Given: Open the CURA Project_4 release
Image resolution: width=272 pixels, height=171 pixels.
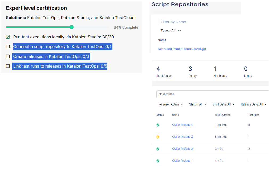Looking at the screenshot, I should 182,125.
